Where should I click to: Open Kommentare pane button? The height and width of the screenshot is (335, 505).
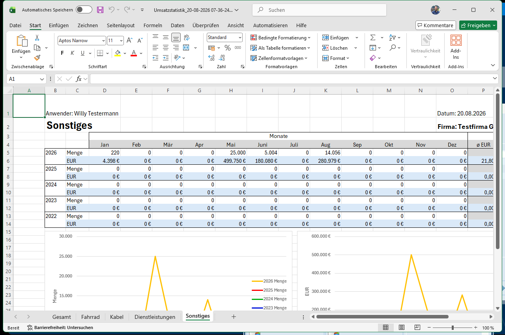point(436,25)
